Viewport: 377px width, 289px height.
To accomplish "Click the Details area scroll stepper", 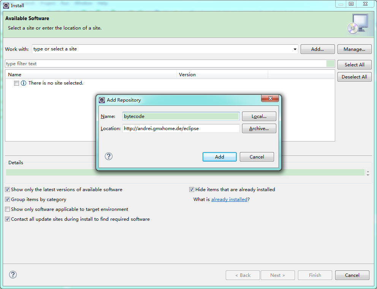I will click(367, 173).
